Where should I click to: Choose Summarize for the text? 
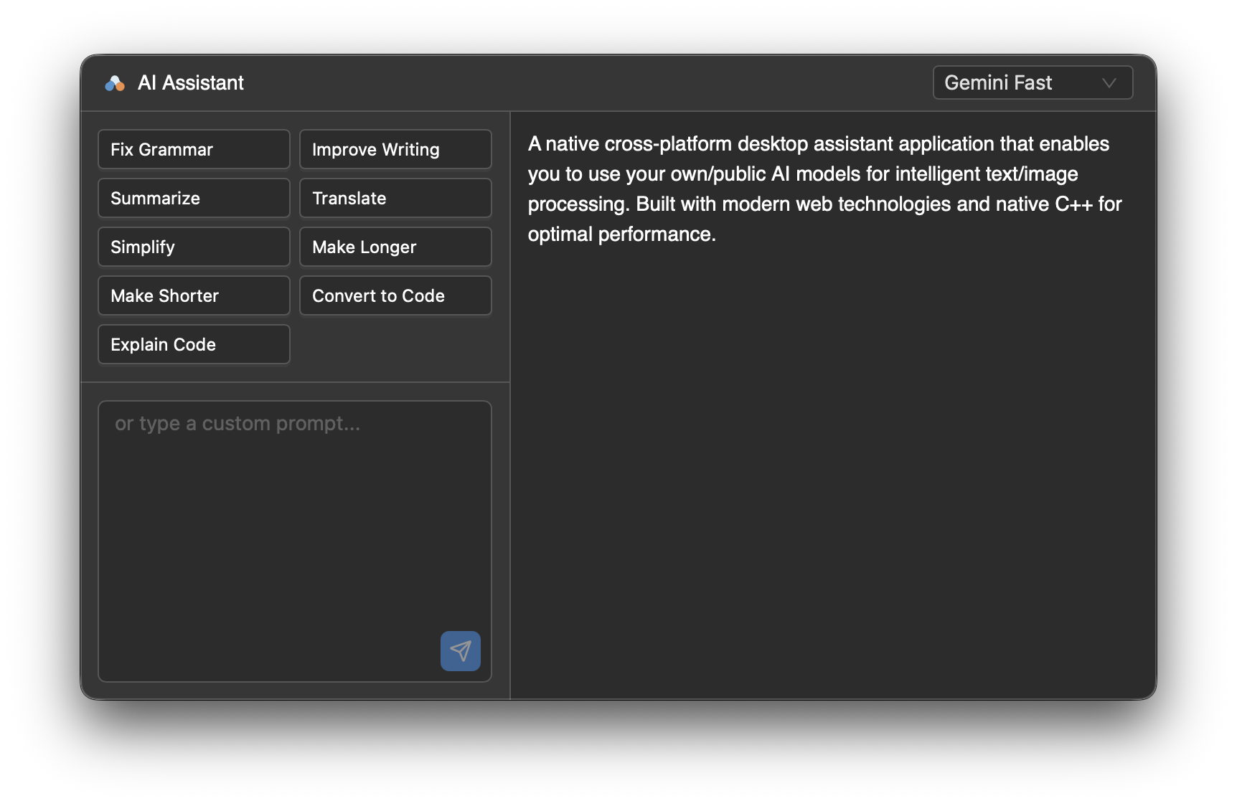(193, 198)
